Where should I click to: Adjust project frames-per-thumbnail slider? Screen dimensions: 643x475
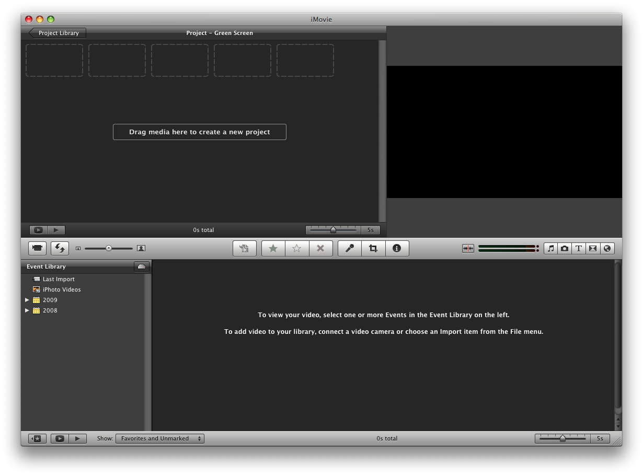pos(334,230)
